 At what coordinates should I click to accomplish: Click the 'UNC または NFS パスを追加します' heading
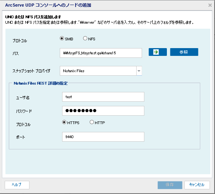click(x=33, y=17)
